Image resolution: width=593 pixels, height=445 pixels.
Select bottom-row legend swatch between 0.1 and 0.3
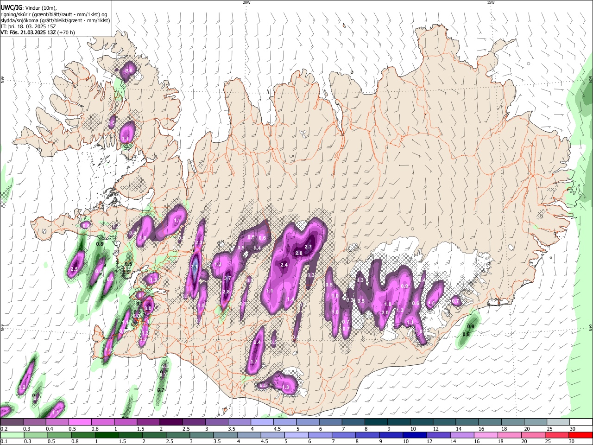[x=12, y=435]
